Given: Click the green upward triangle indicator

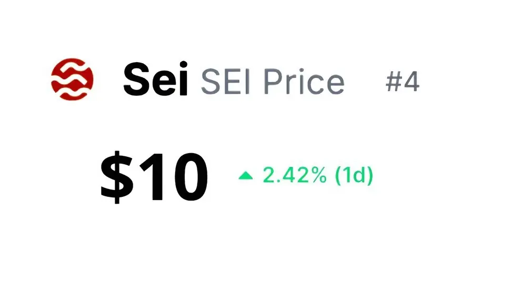Looking at the screenshot, I should 246,175.
